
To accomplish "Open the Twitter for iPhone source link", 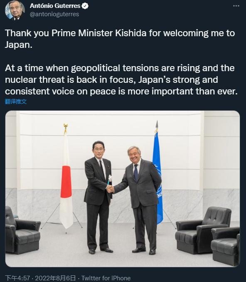I will [x=106, y=278].
